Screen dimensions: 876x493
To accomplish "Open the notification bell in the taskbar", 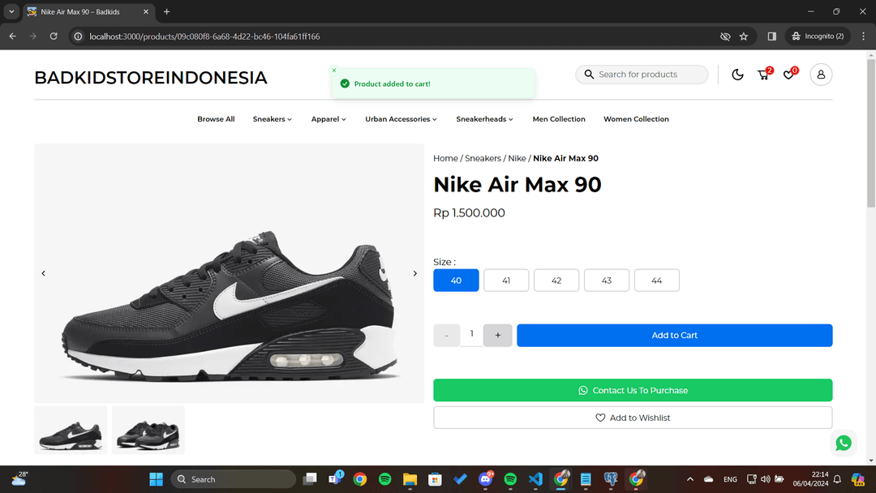I will coord(837,479).
